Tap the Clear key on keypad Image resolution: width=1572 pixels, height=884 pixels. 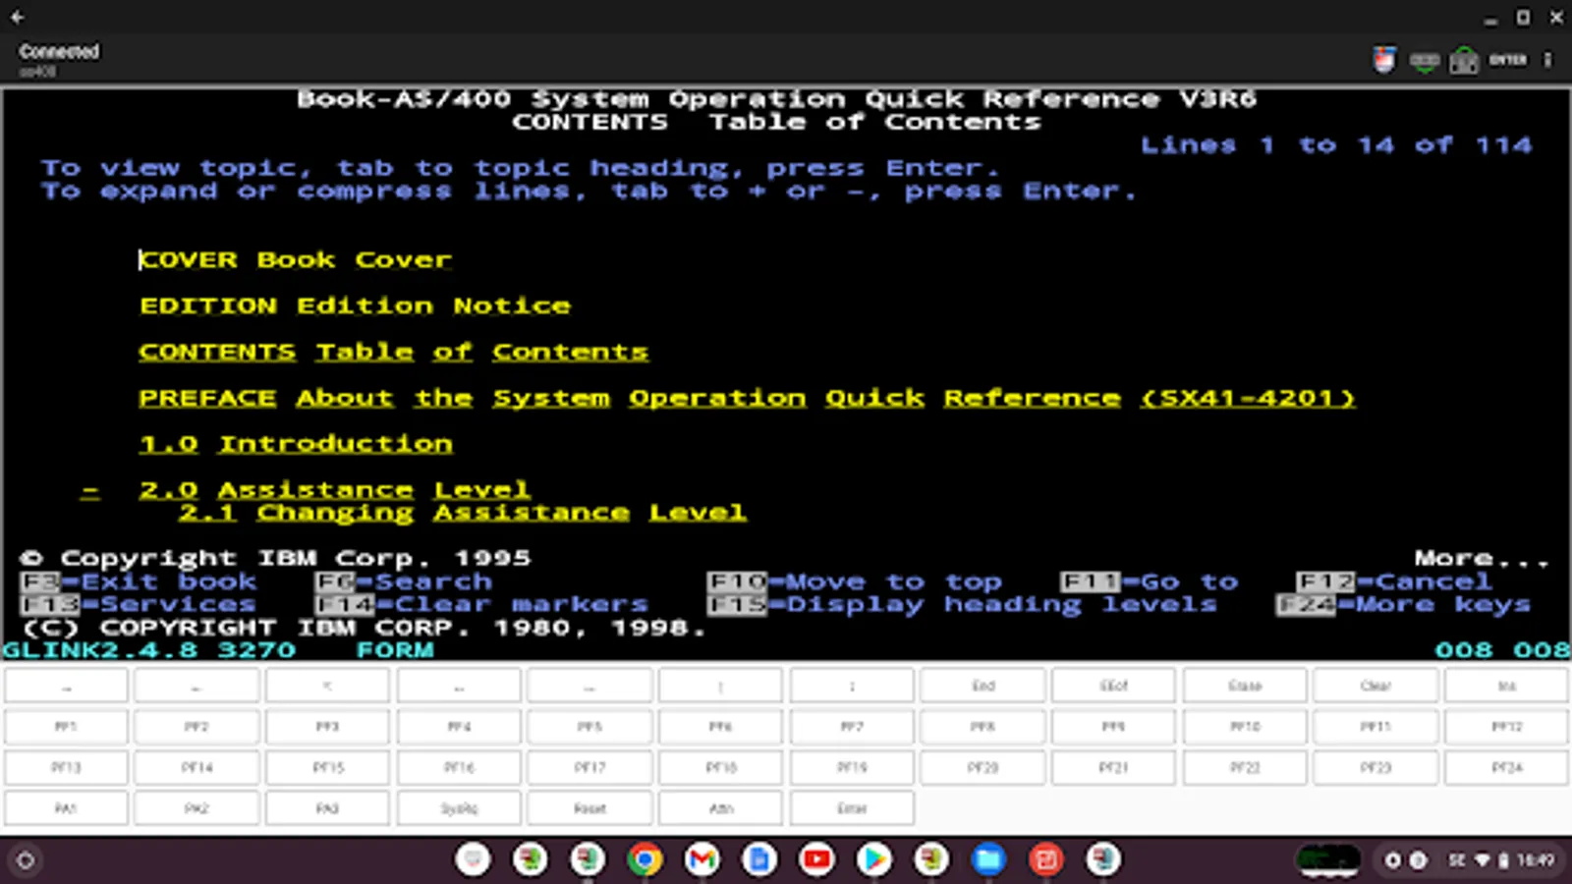[x=1375, y=686]
